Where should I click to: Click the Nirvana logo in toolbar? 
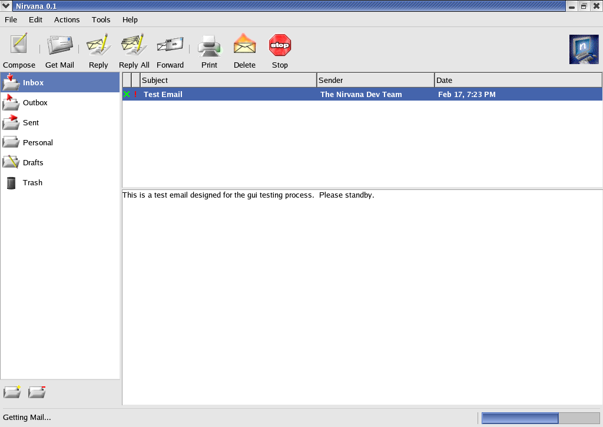pos(584,49)
